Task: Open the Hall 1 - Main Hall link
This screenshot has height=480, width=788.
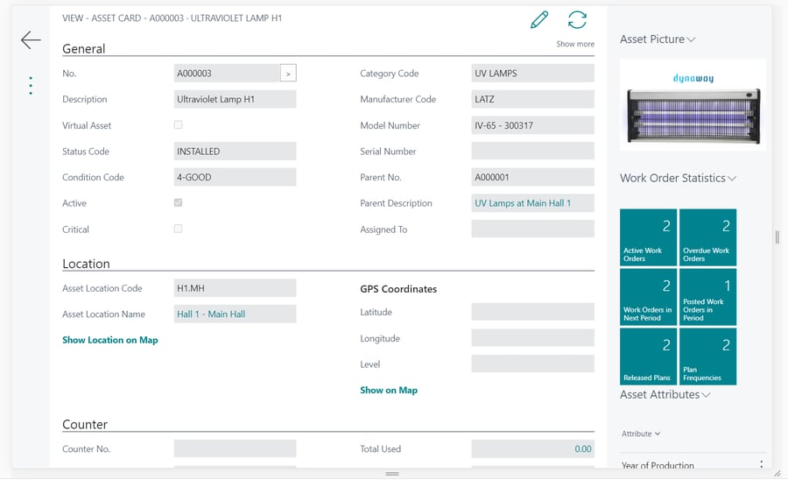Action: (x=211, y=314)
